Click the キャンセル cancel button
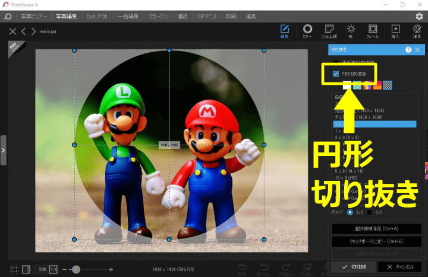Image resolution: width=428 pixels, height=277 pixels. click(400, 267)
